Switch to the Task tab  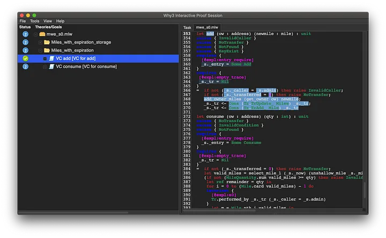tap(187, 27)
